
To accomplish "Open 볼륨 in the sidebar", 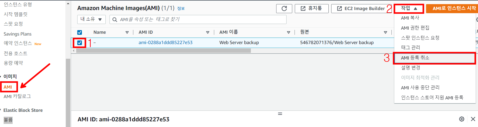I will click(x=8, y=120).
